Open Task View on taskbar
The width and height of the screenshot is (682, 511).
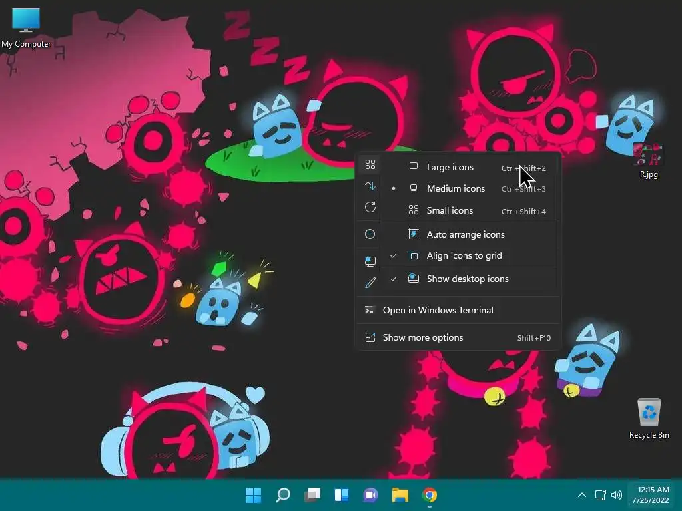(312, 495)
